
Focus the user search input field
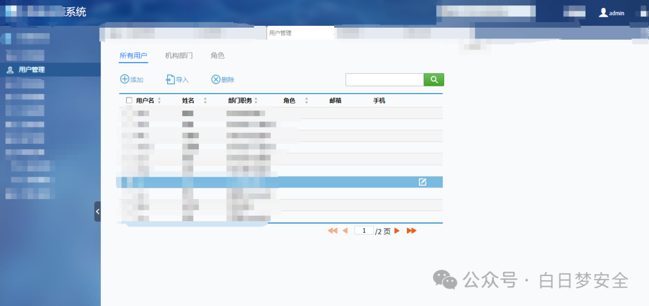click(385, 79)
